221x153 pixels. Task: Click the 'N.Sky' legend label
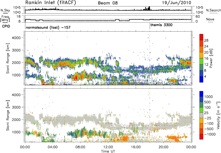pyautogui.click(x=5, y=10)
